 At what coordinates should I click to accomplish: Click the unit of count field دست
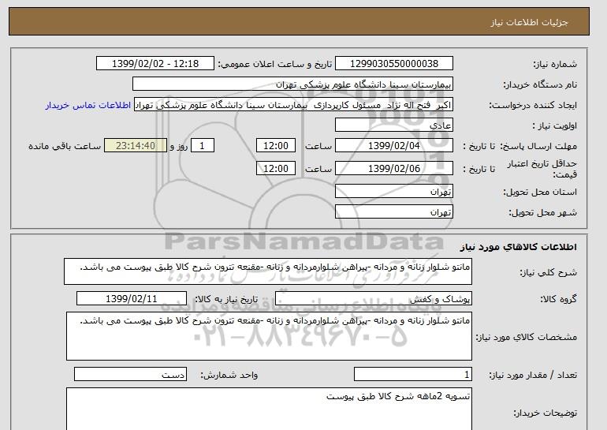(130, 374)
